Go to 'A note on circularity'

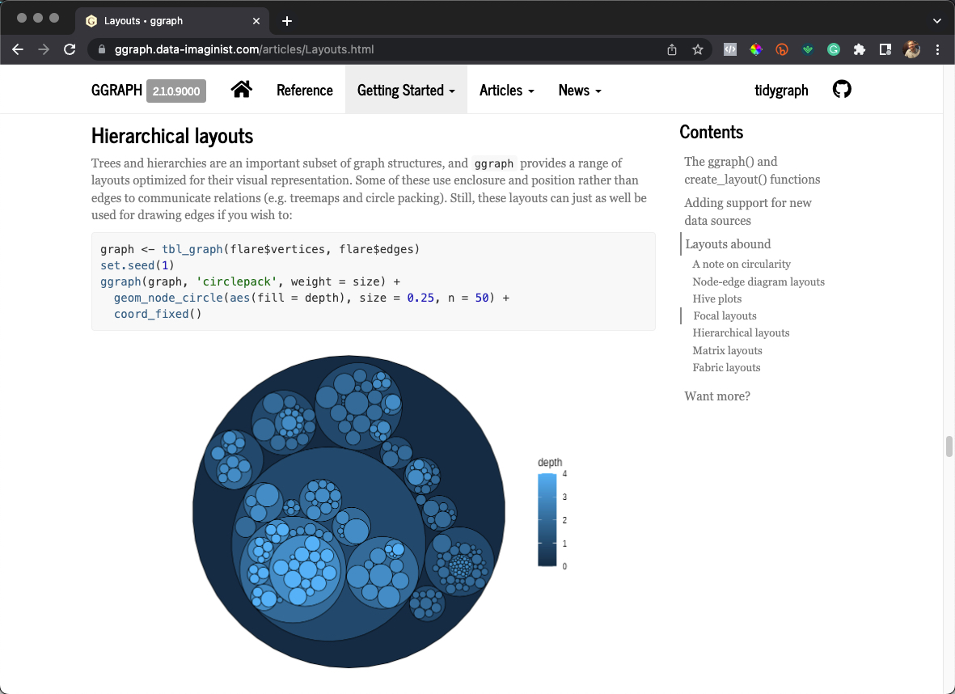pos(742,264)
